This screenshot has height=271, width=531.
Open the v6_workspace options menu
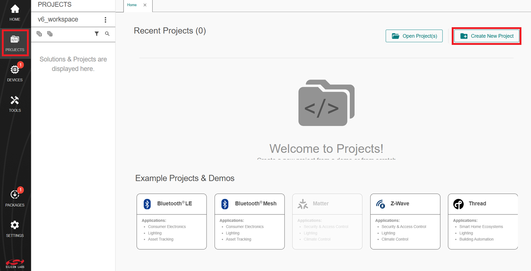tap(105, 19)
